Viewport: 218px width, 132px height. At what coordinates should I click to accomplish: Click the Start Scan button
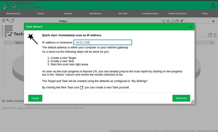(181, 98)
